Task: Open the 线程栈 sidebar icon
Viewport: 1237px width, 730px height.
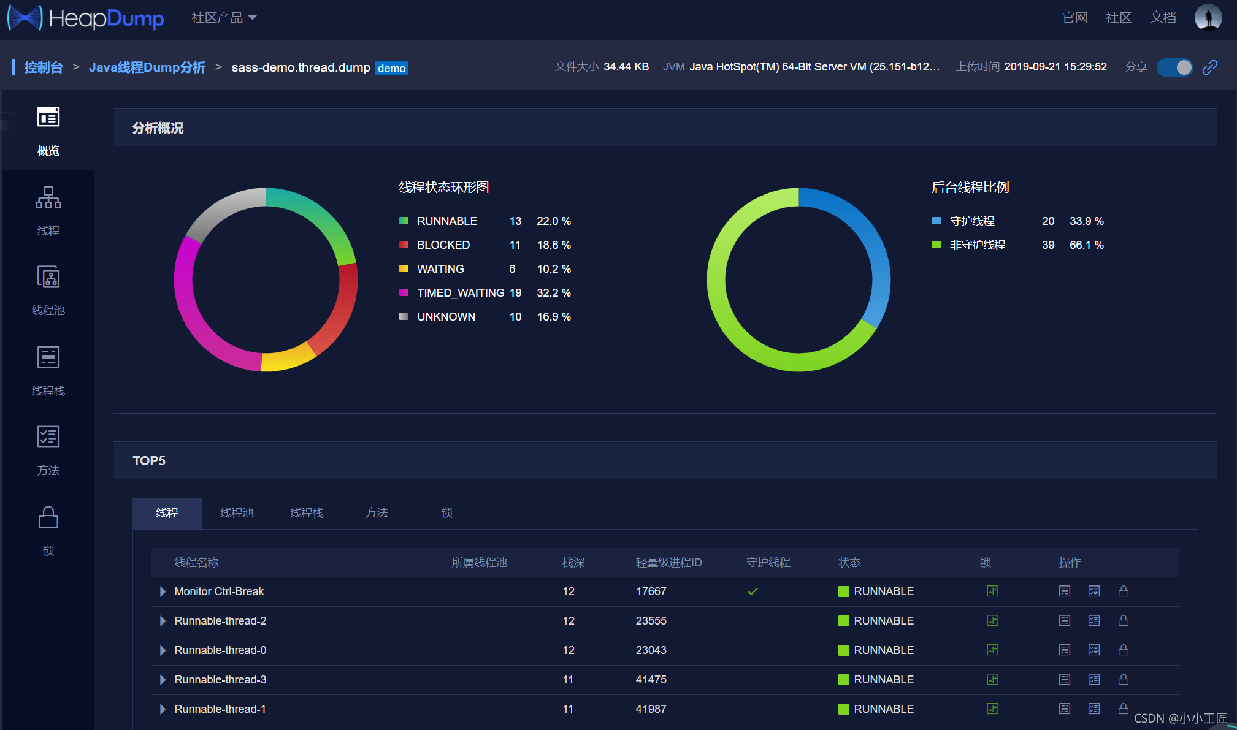Action: pyautogui.click(x=48, y=358)
